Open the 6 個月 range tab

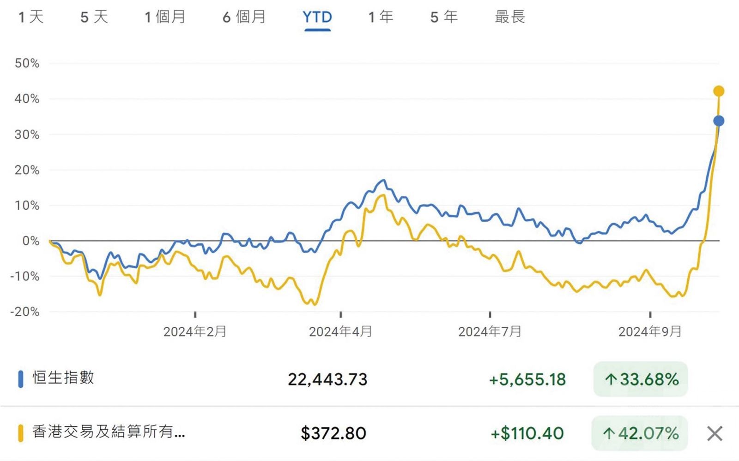pos(244,17)
